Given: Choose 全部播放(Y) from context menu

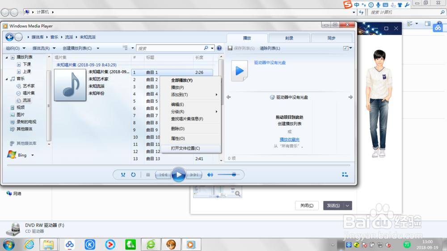Looking at the screenshot, I should coord(190,80).
